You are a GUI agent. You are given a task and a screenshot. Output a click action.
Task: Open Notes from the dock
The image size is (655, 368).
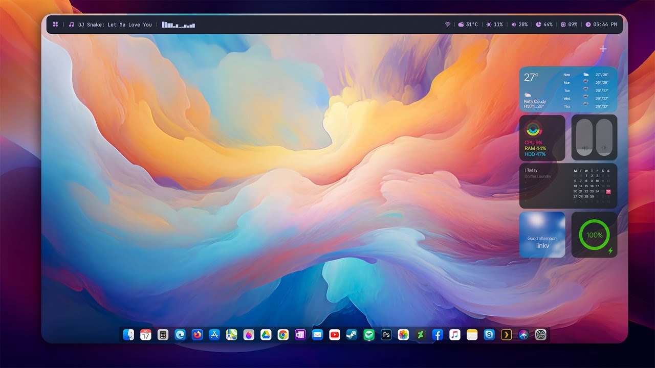coord(472,335)
